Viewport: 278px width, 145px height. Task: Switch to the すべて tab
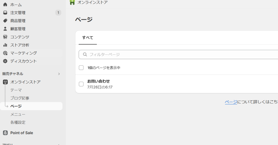[x=88, y=38]
